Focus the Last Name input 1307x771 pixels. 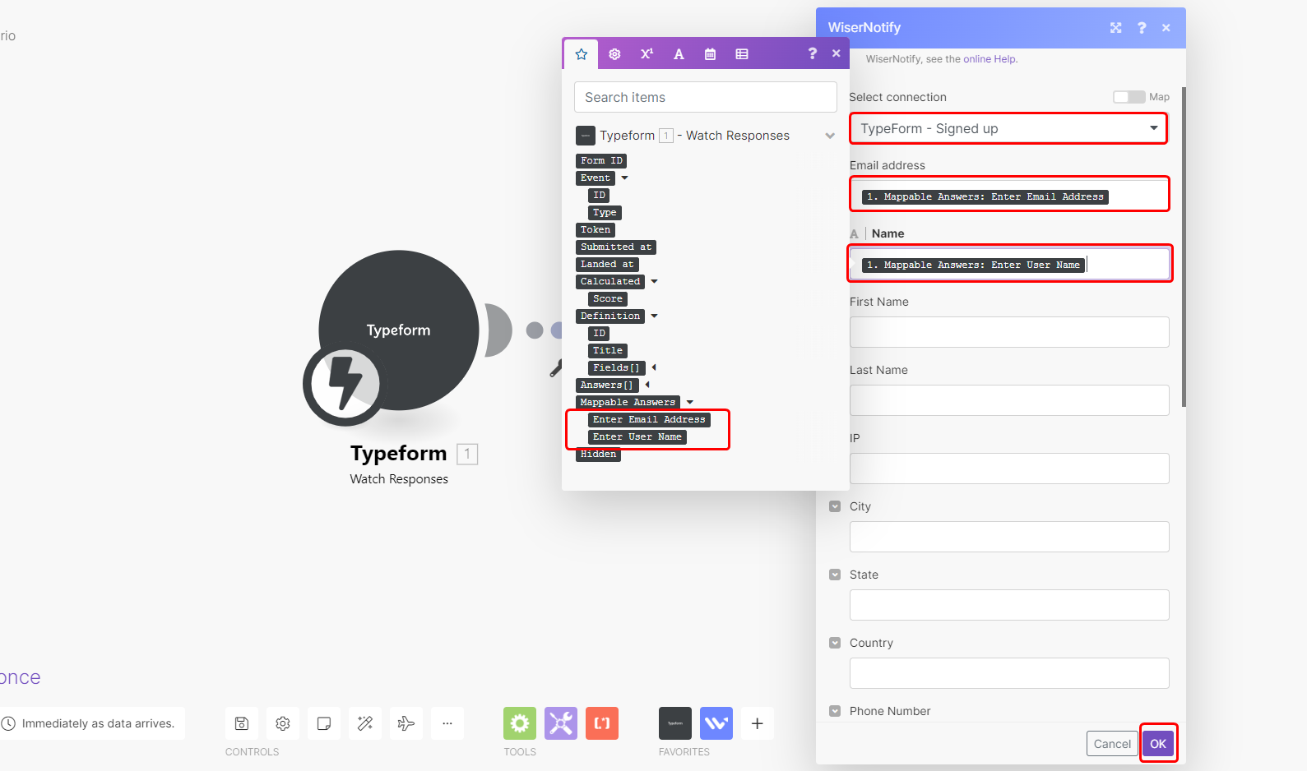[x=1009, y=400]
